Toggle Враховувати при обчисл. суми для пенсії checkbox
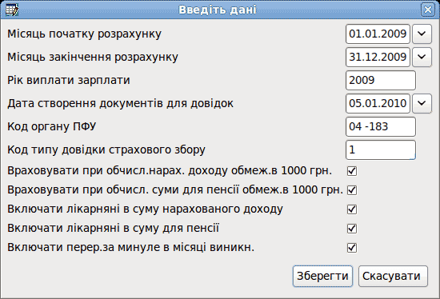 [352, 190]
